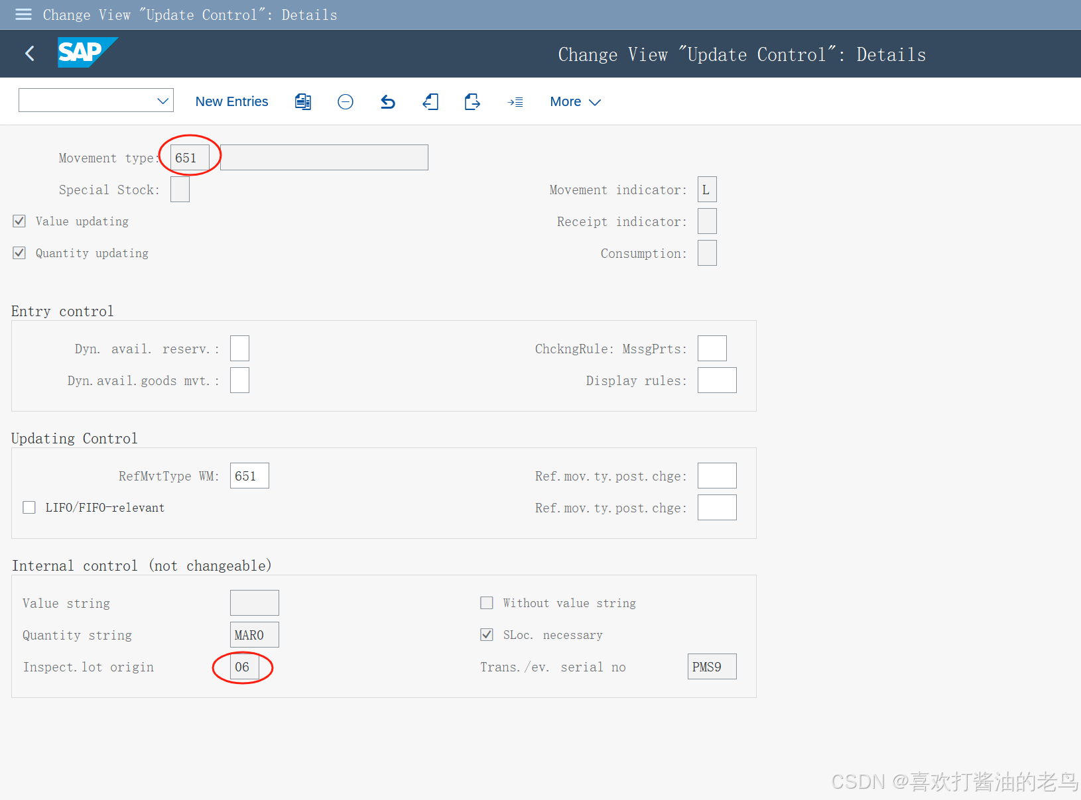The width and height of the screenshot is (1081, 800).
Task: Click the New Entries button
Action: click(x=231, y=101)
